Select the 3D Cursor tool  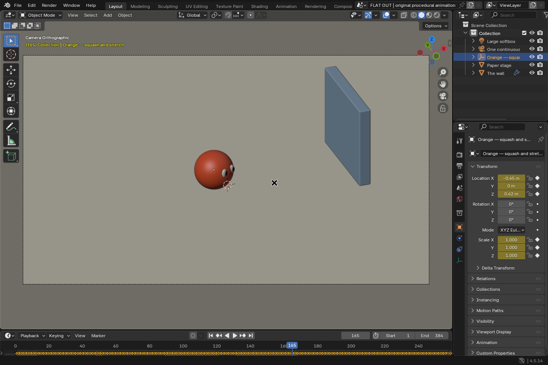pos(11,54)
